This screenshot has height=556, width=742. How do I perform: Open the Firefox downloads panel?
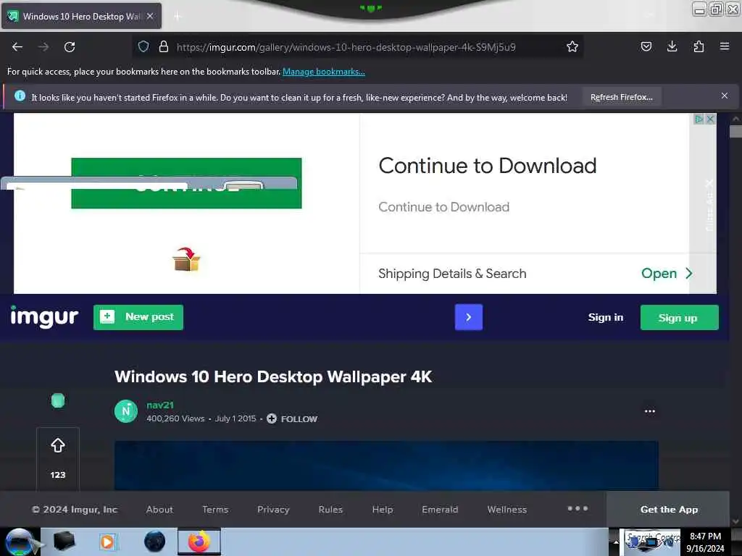672,46
